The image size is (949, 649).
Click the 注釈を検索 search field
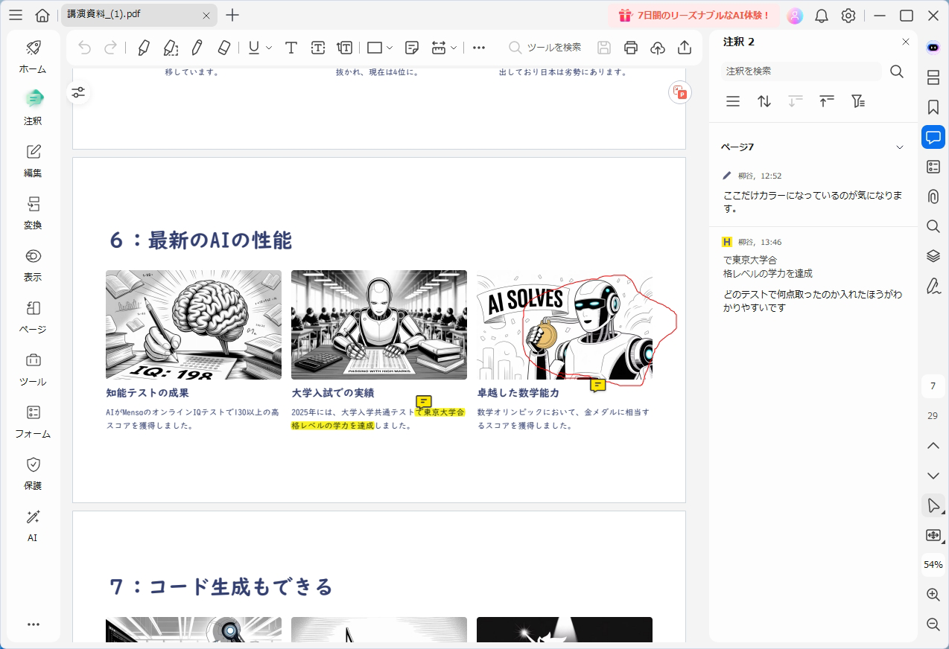800,71
